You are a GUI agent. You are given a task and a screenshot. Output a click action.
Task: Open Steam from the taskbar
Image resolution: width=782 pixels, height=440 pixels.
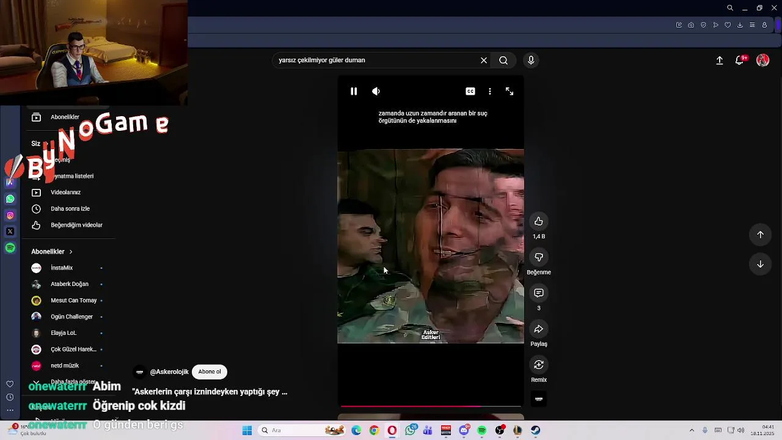pyautogui.click(x=535, y=430)
